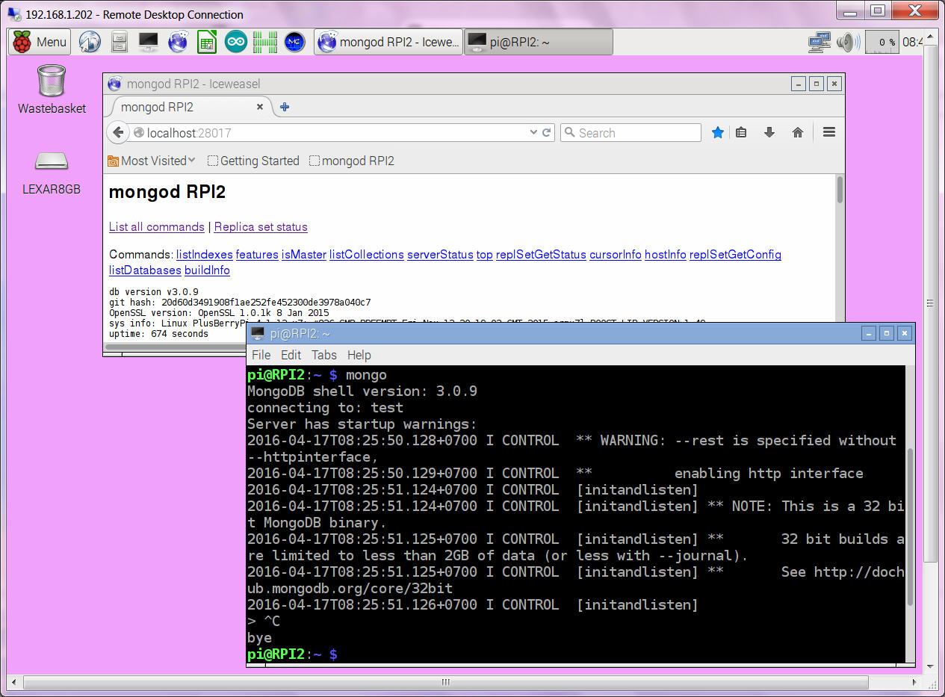
Task: Show bookmarks list icon next to star
Action: (x=741, y=133)
